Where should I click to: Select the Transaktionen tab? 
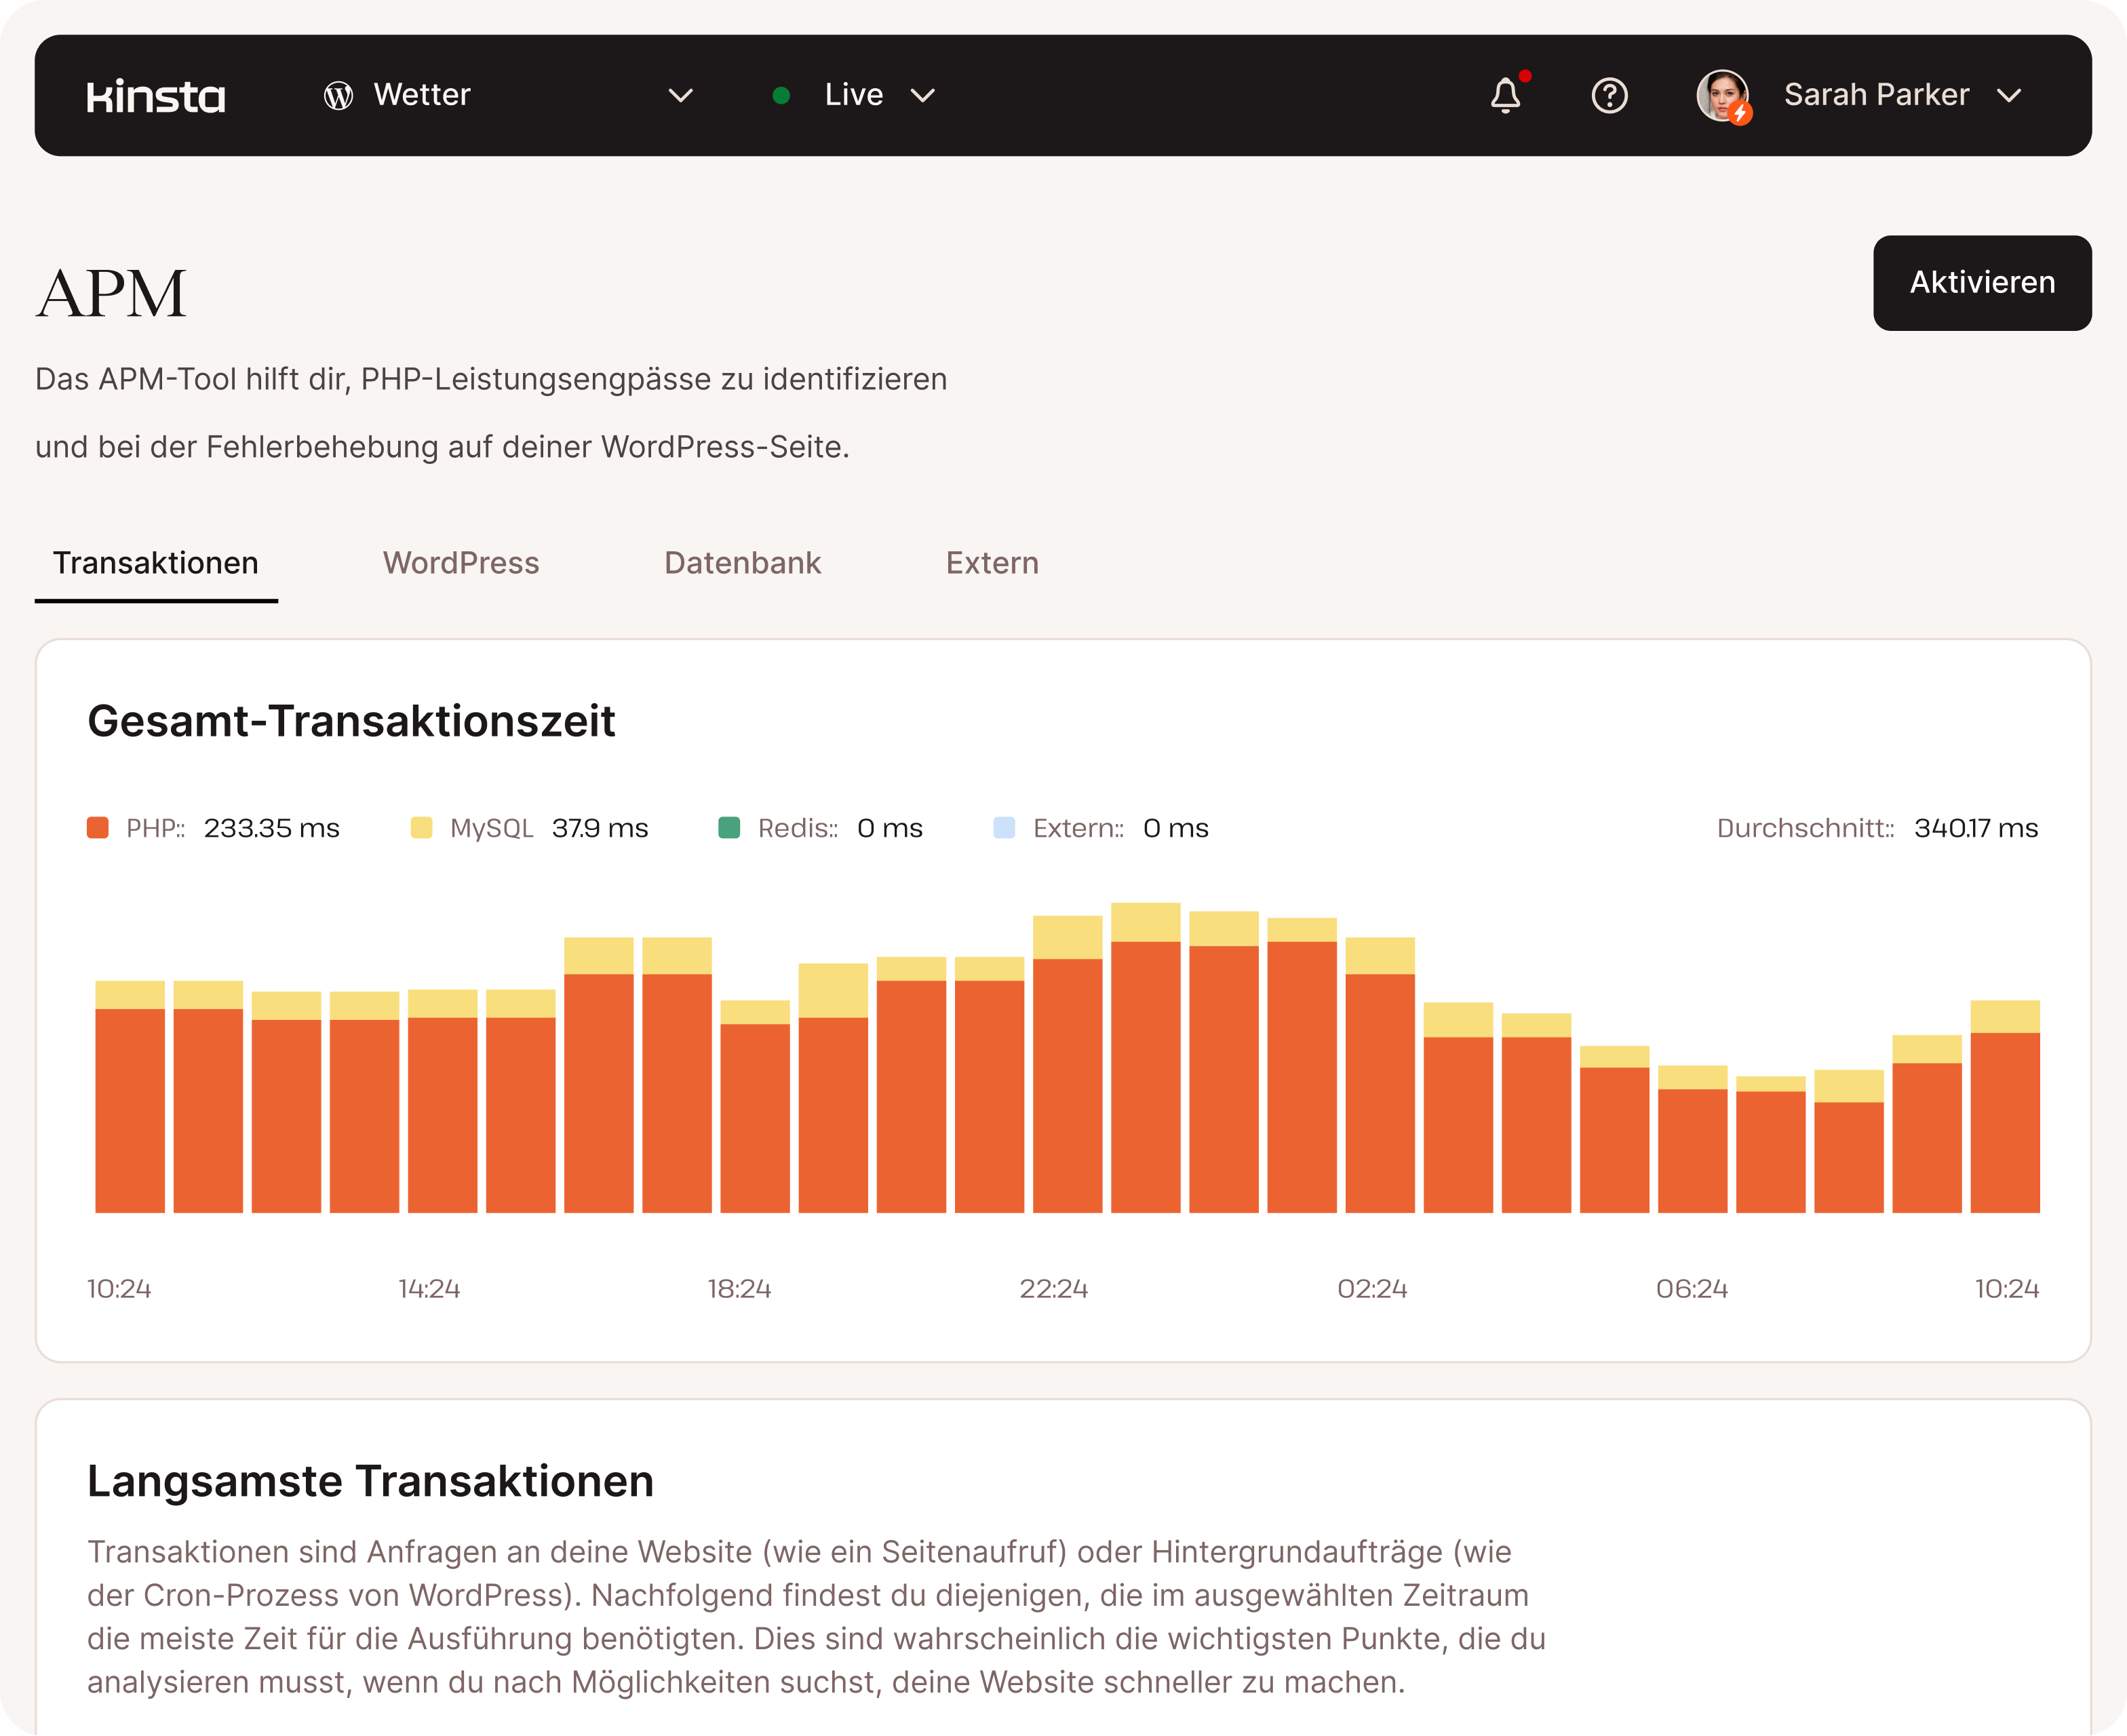[156, 563]
